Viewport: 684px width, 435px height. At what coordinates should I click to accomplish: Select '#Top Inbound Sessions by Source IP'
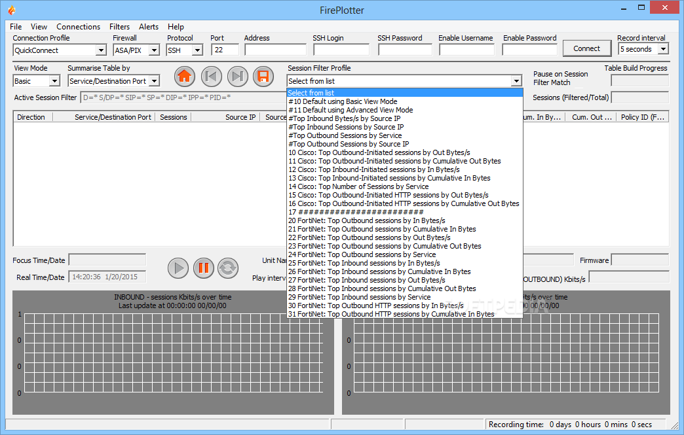[405, 127]
